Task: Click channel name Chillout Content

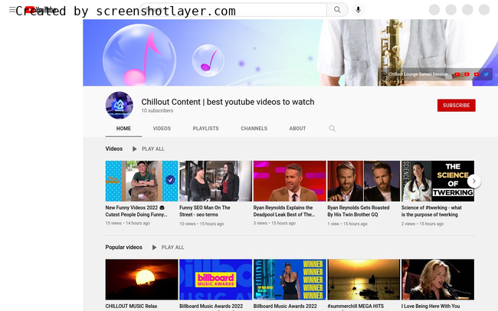Action: (228, 102)
